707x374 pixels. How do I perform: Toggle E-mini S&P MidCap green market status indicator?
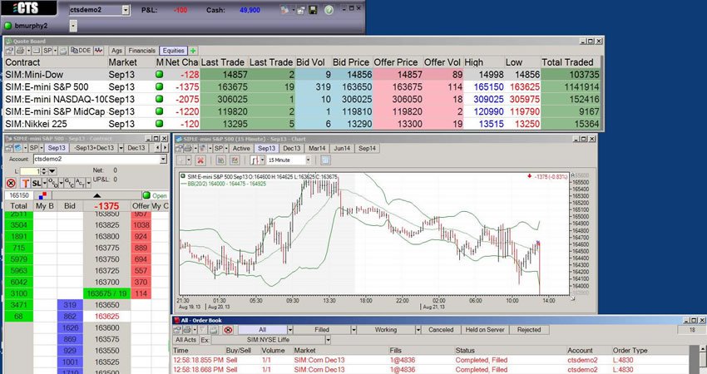point(159,111)
